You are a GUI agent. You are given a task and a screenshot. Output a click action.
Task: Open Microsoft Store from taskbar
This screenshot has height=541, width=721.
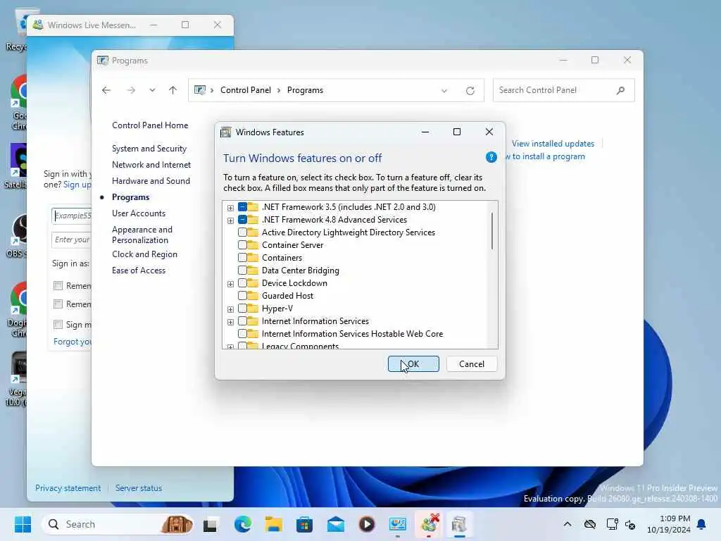point(304,524)
